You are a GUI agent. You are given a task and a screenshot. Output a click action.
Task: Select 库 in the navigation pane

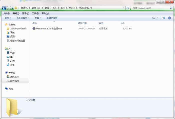click(x=9, y=49)
